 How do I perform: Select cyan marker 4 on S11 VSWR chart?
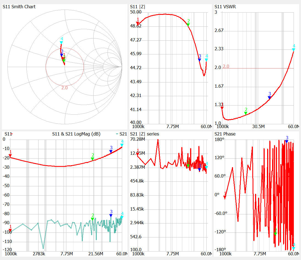(x=294, y=50)
